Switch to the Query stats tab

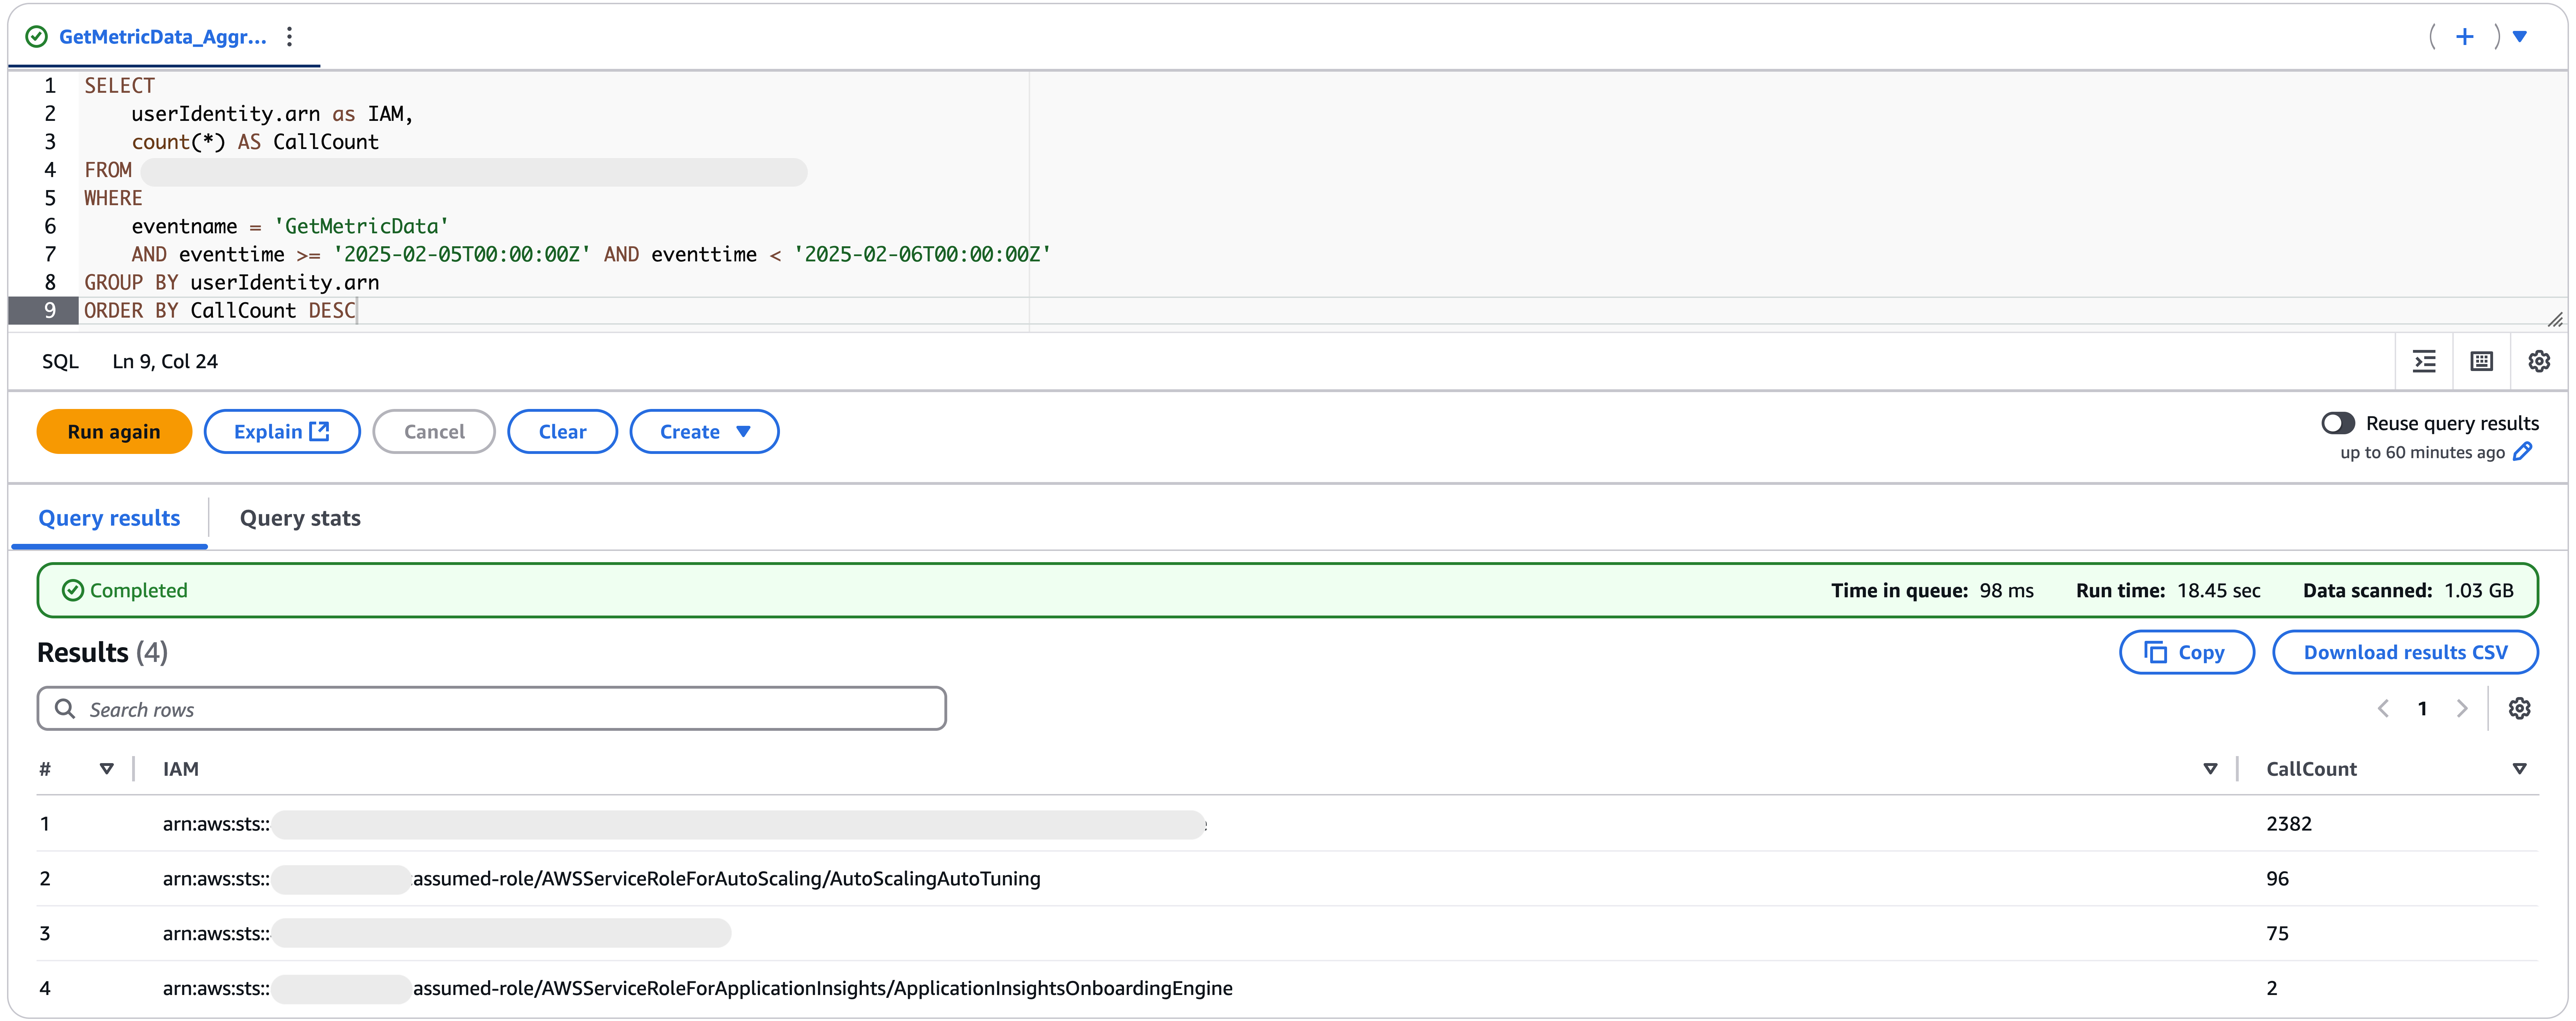(300, 518)
